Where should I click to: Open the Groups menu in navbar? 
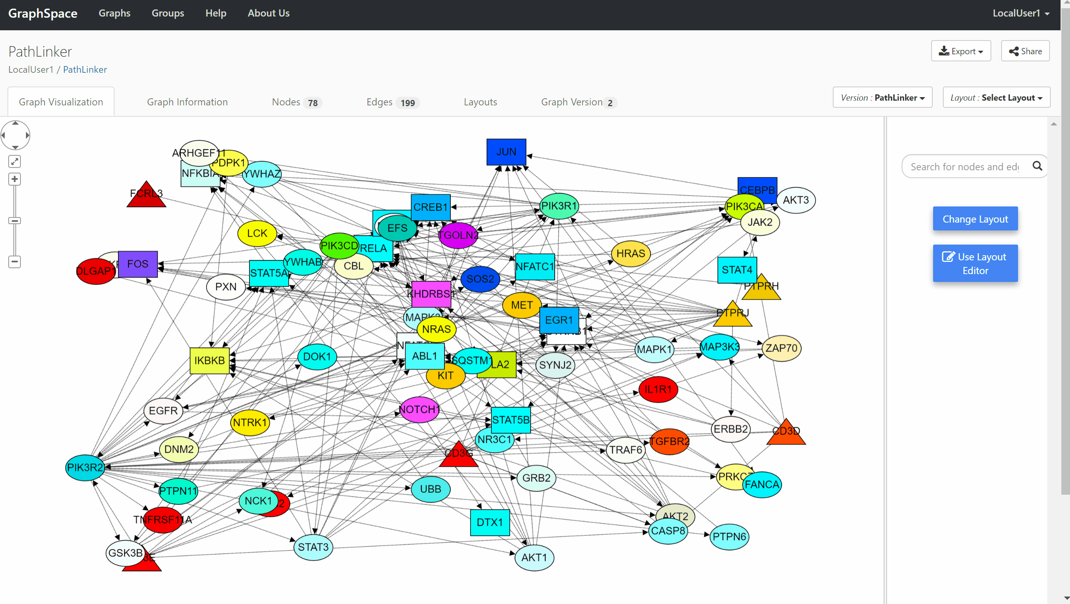click(x=168, y=13)
